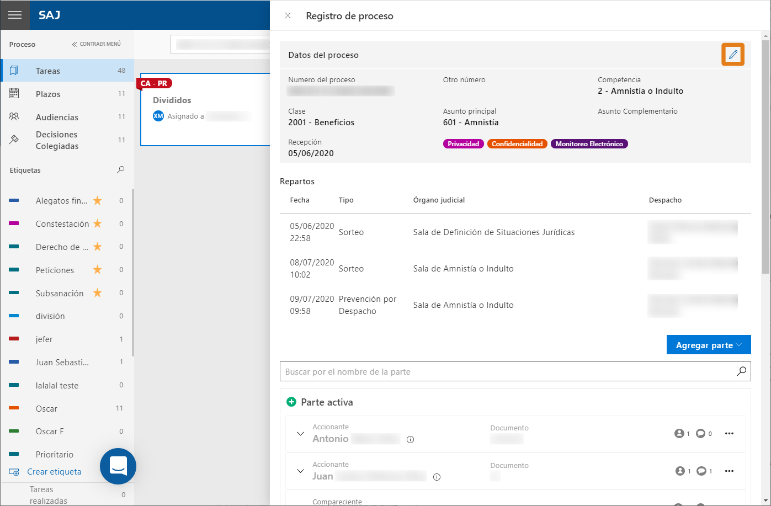Expand Antonio's party row chevron
The image size is (771, 506).
(300, 434)
